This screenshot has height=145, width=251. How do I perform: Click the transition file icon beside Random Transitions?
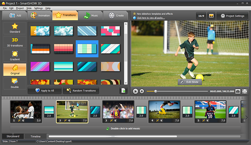tap(123, 91)
